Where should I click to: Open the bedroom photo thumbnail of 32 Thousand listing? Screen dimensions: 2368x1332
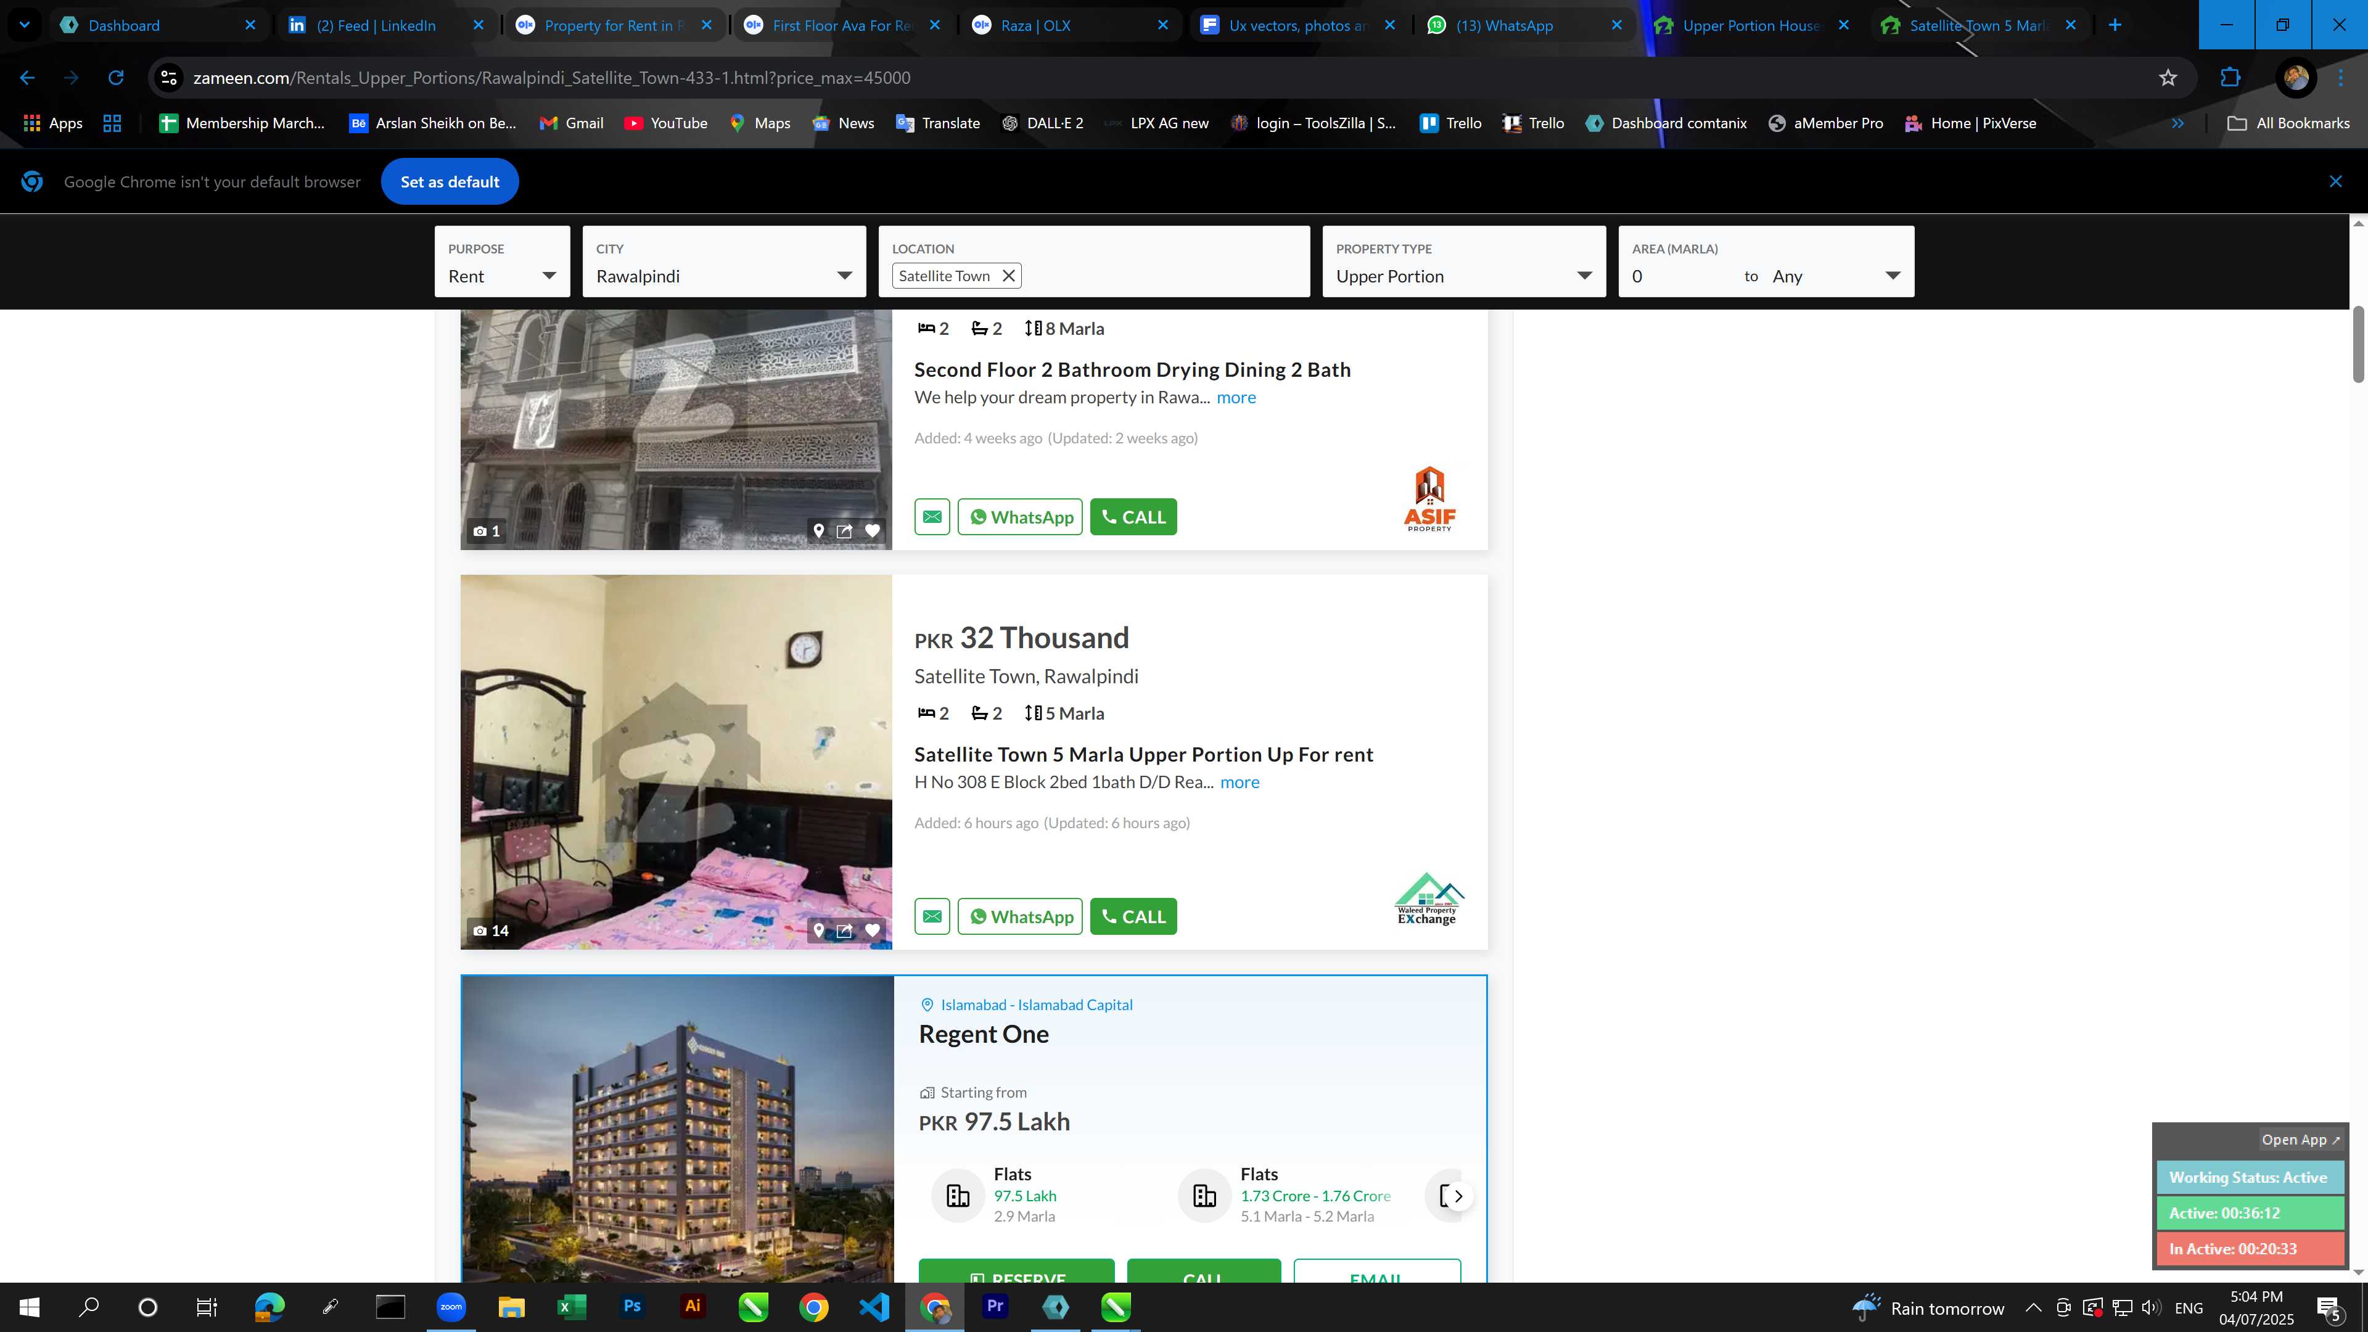[676, 762]
